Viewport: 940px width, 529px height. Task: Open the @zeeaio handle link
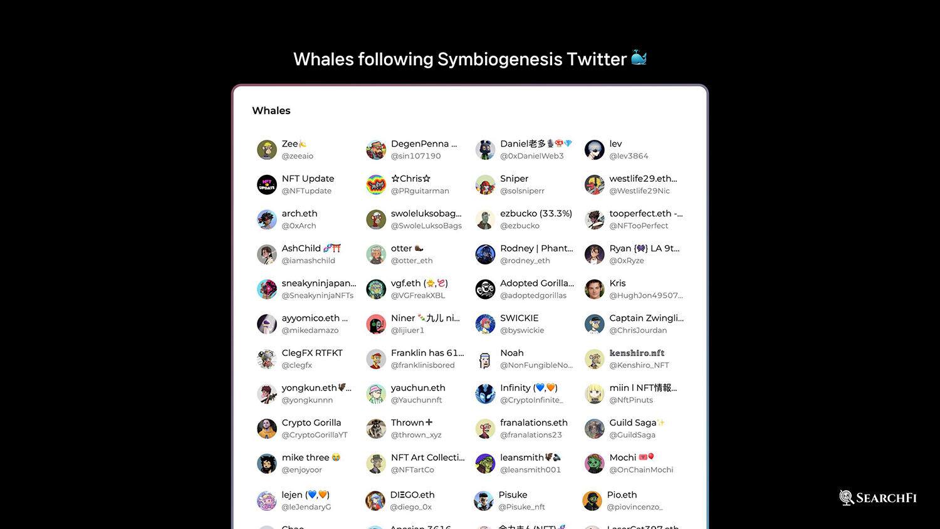[298, 156]
